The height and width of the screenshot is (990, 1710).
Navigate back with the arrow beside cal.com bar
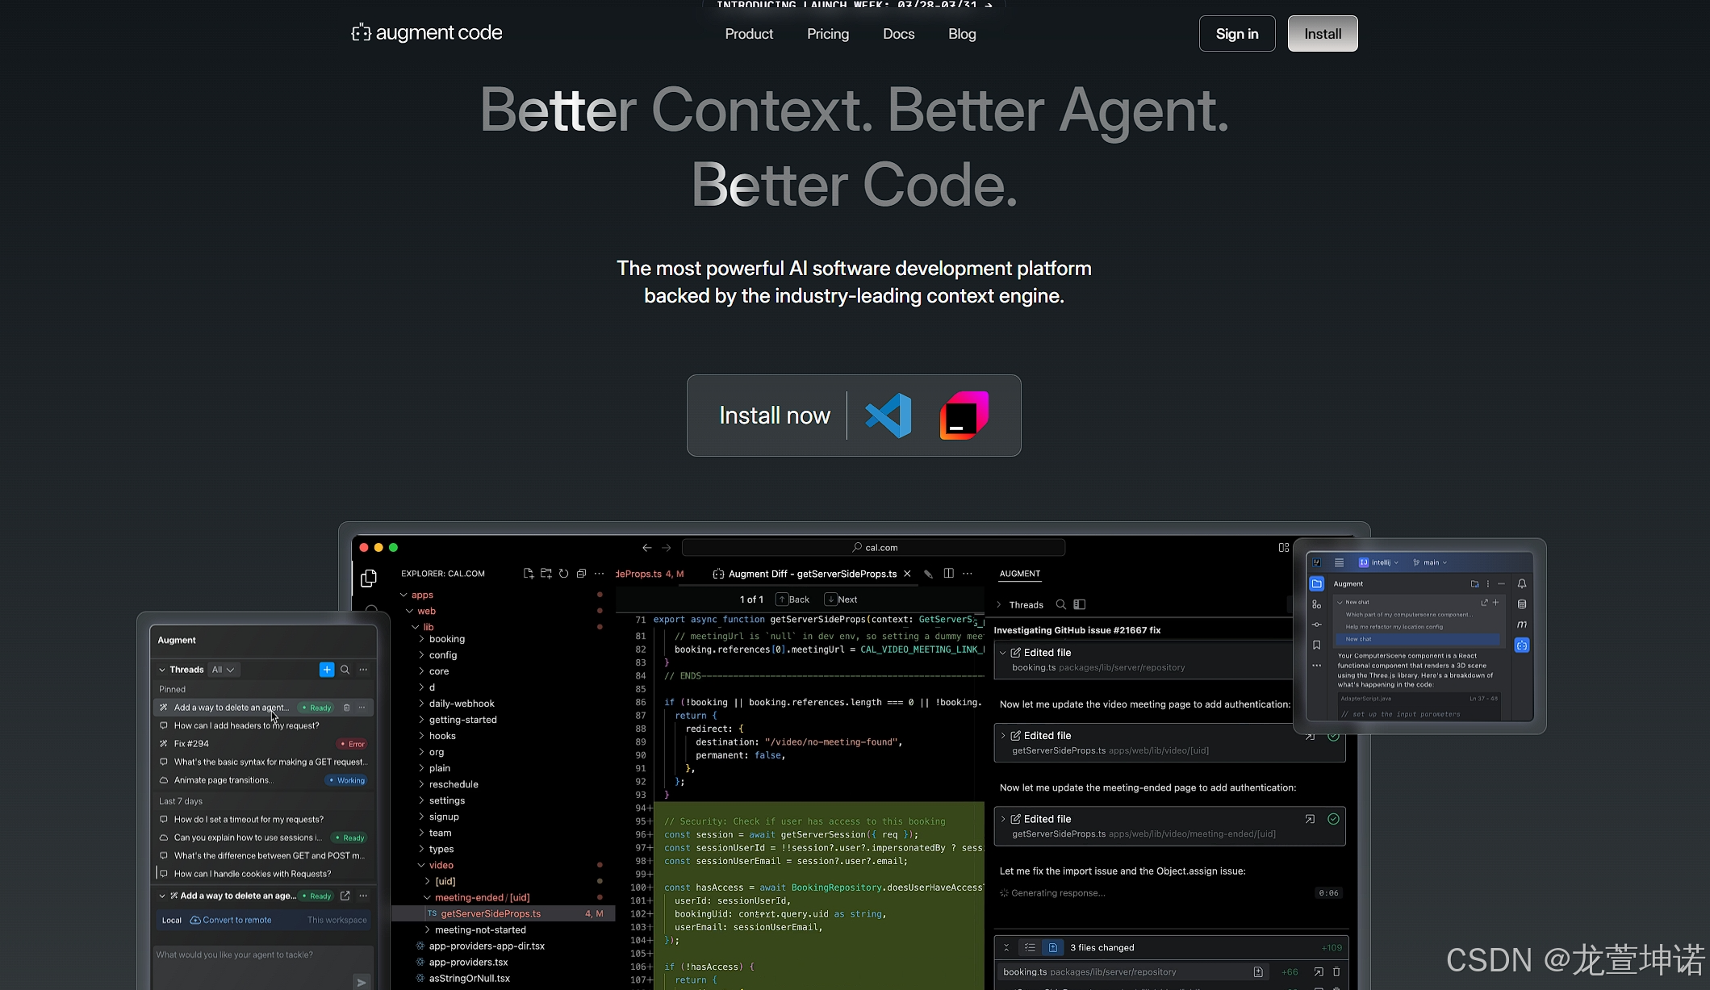tap(647, 547)
